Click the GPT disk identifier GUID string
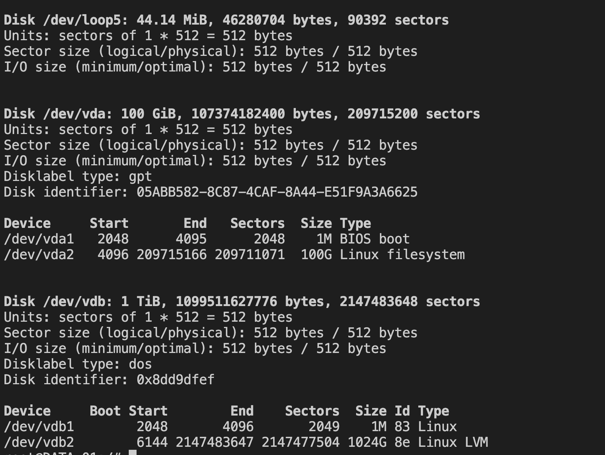This screenshot has width=605, height=455. pos(277,192)
